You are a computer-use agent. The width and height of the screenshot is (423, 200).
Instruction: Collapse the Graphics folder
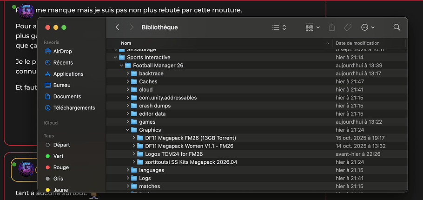pos(128,130)
